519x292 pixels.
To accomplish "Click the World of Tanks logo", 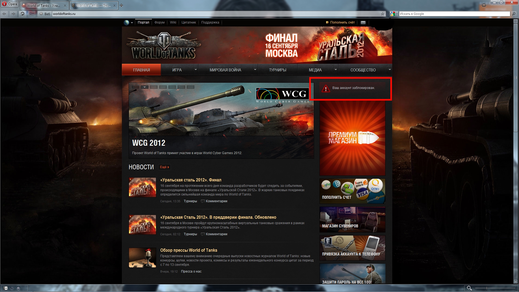I will (x=164, y=46).
